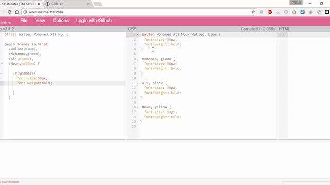Open the File menu
Screen dimensions: 330x185
24,21
